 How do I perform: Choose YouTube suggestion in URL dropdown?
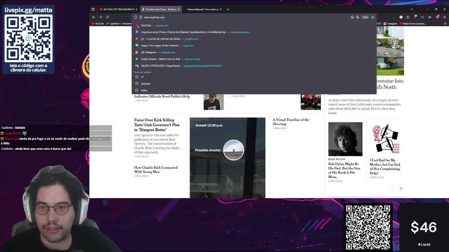[254, 26]
